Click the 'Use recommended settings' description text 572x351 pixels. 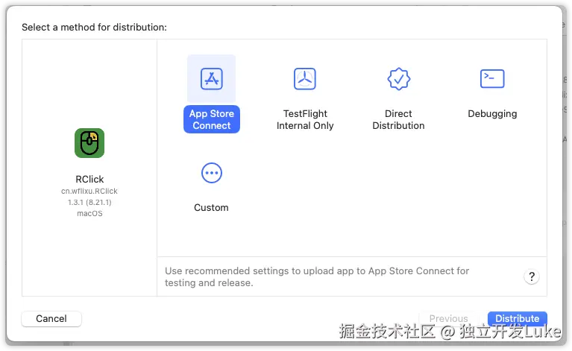point(317,277)
